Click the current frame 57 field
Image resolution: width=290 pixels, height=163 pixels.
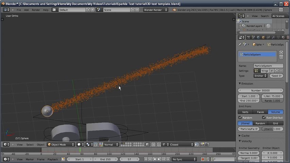129,159
